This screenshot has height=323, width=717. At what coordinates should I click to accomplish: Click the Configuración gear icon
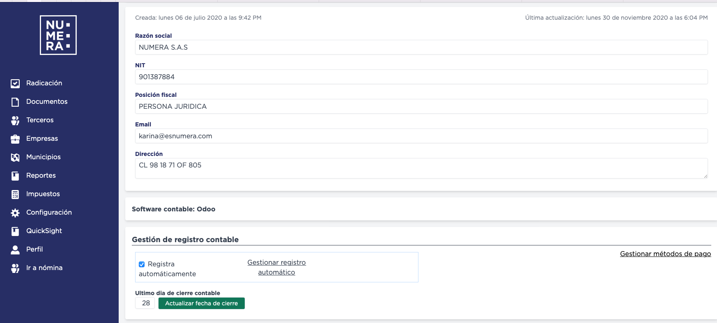click(x=15, y=213)
